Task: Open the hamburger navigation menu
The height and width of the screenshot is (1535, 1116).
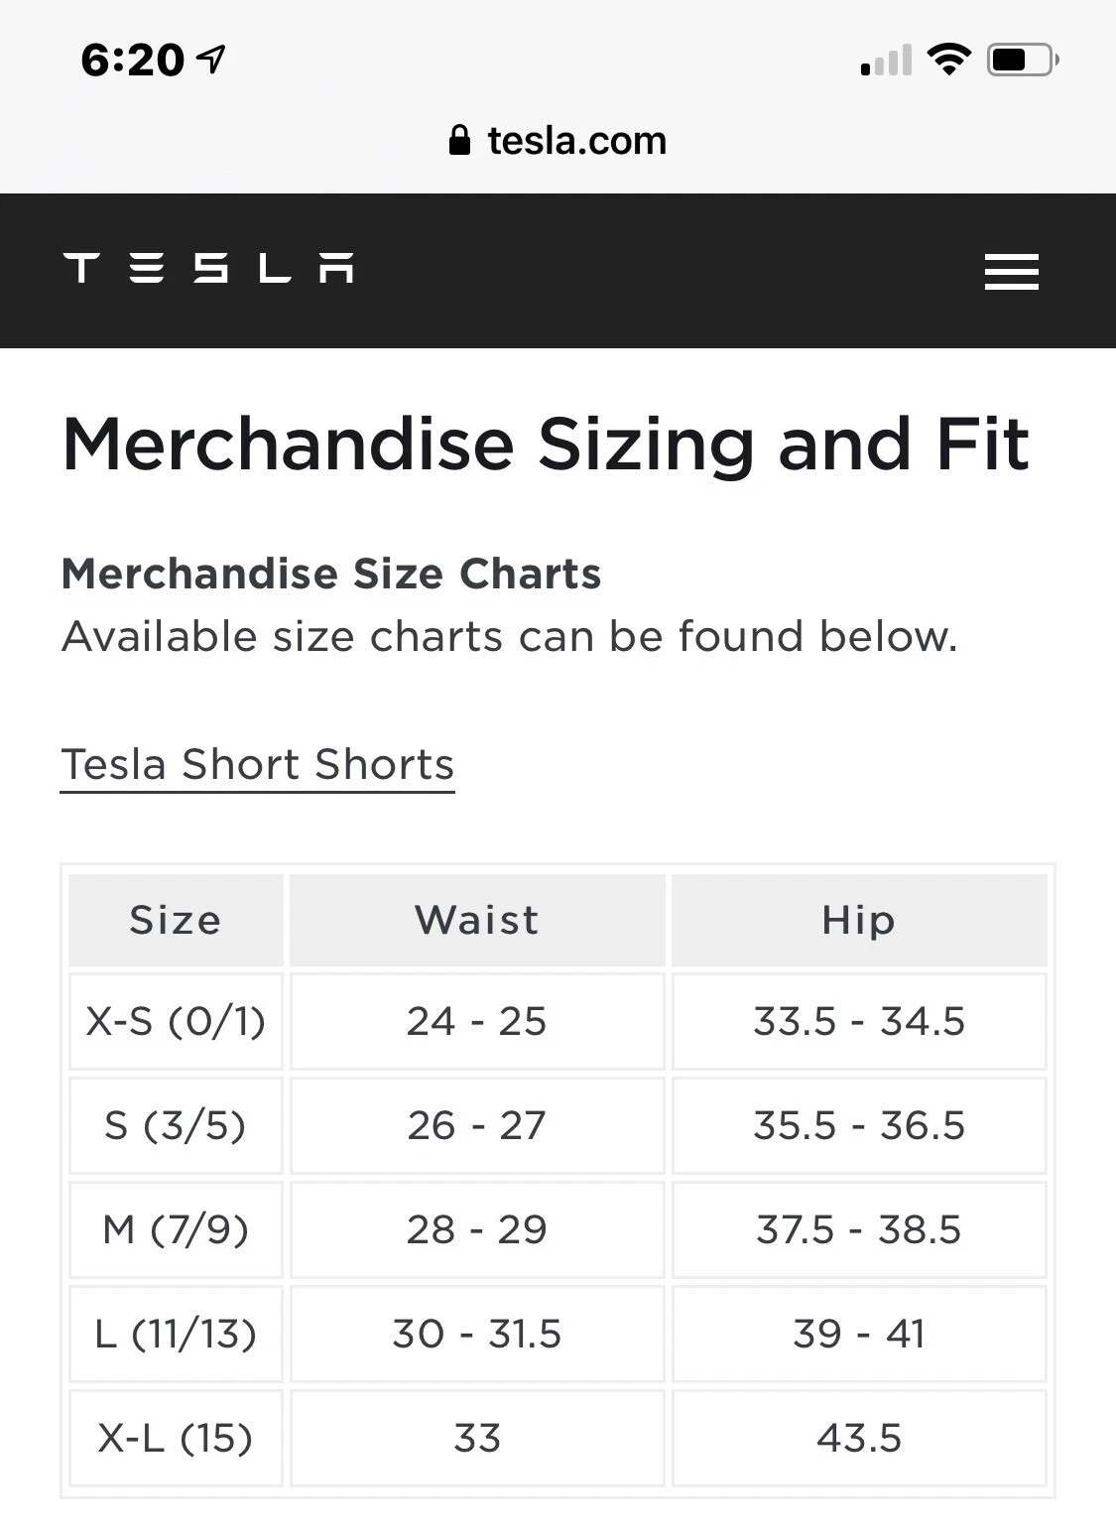Action: pyautogui.click(x=1011, y=271)
